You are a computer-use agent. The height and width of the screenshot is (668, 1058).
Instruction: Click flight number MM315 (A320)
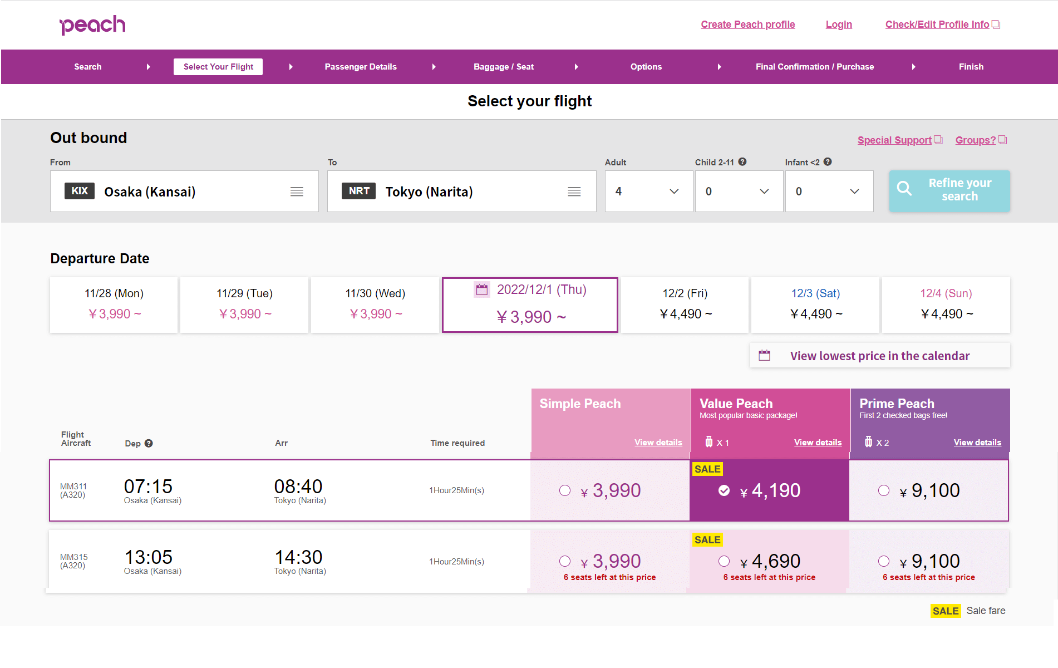click(73, 561)
